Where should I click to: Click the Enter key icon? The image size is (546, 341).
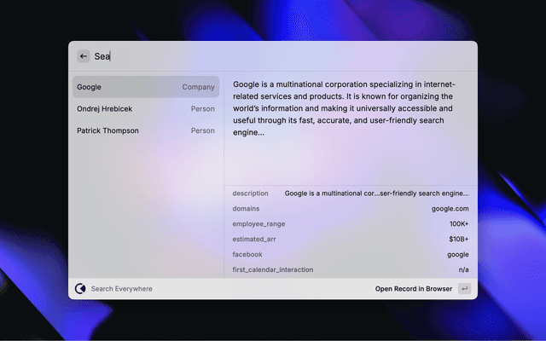[465, 289]
